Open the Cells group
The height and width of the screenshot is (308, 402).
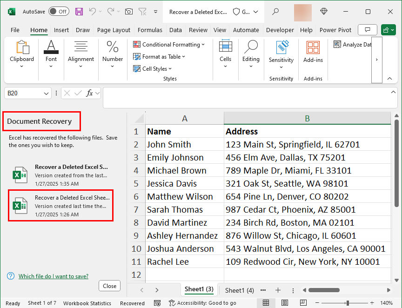[225, 54]
